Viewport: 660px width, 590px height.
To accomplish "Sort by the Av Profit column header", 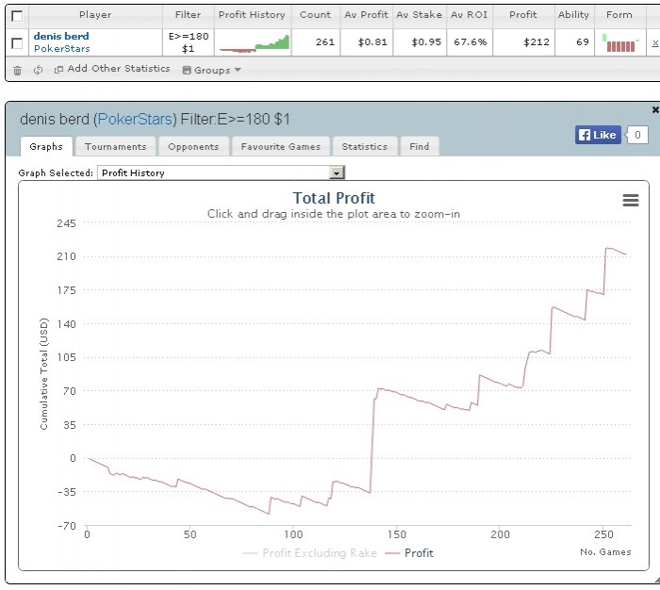I will (366, 15).
